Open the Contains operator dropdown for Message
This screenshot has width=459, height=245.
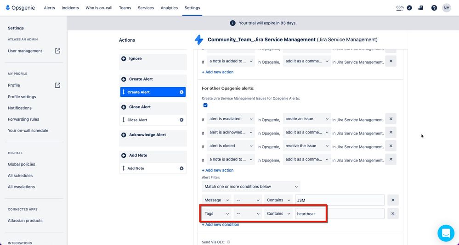point(278,200)
